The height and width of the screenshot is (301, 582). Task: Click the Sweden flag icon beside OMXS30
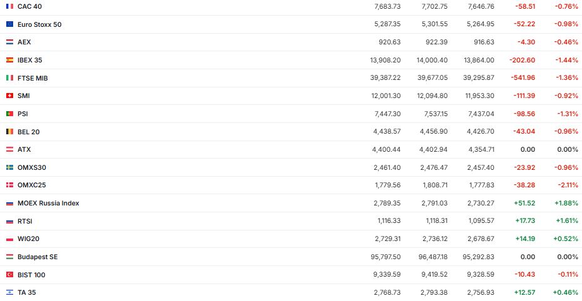point(9,167)
